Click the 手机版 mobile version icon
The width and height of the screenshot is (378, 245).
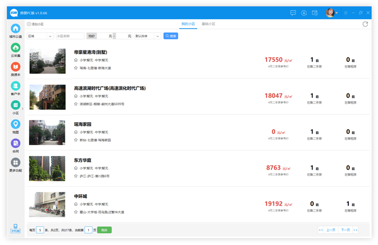(x=15, y=228)
